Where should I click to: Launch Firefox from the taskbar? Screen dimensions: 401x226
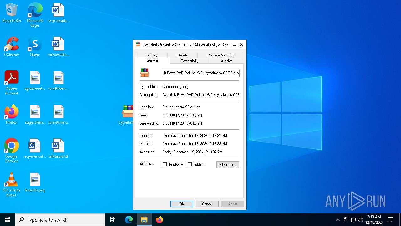pos(159,220)
